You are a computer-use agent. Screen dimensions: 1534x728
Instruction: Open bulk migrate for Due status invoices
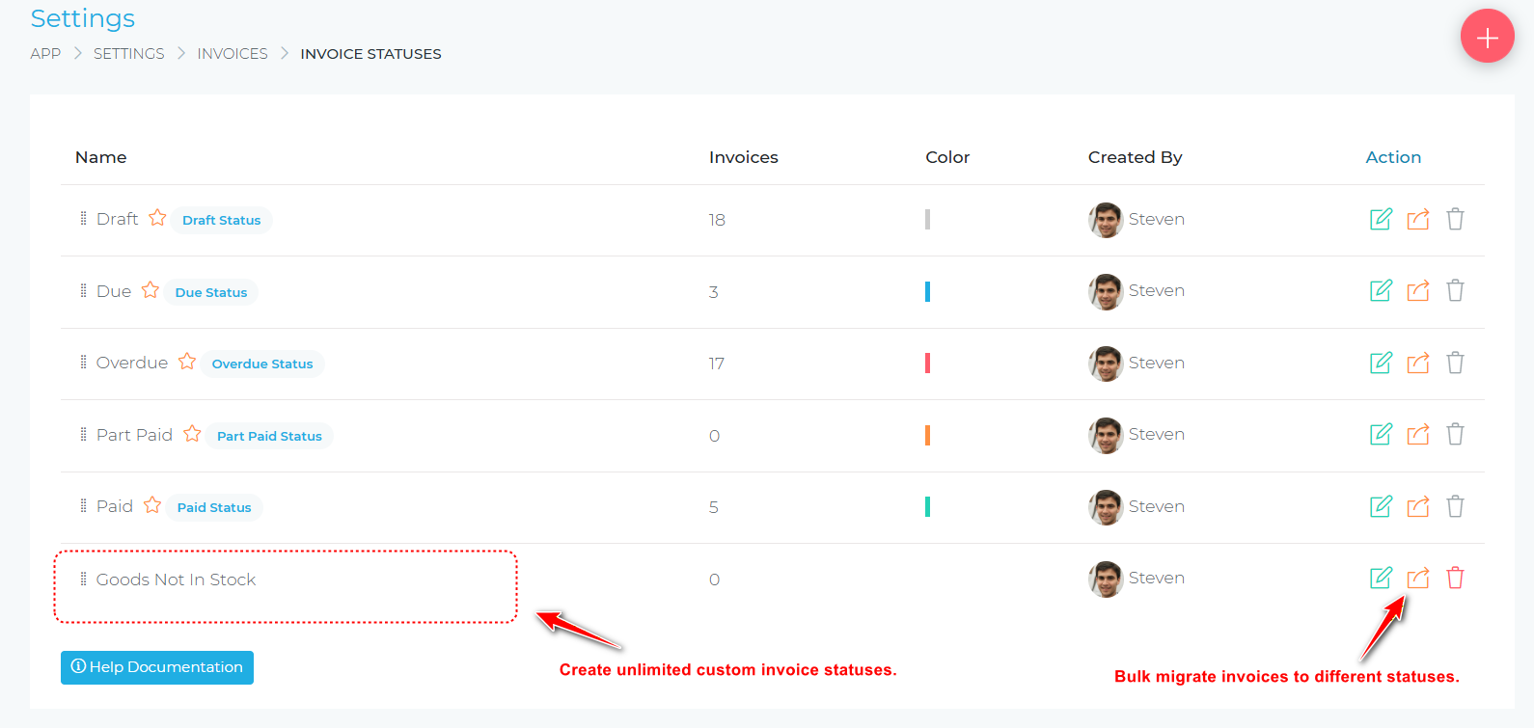(1418, 290)
